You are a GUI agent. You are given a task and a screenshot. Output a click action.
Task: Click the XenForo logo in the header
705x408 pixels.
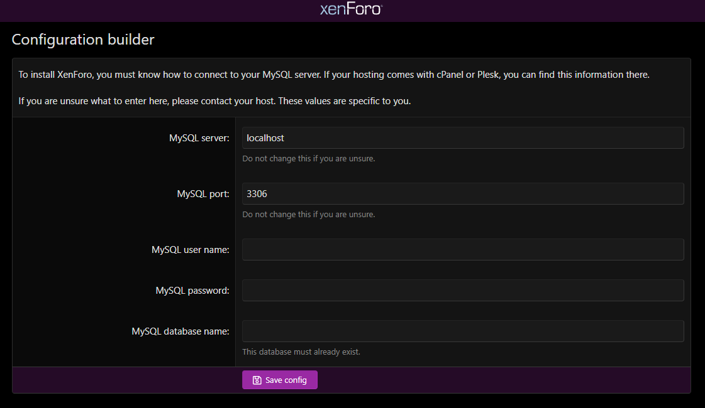(351, 9)
